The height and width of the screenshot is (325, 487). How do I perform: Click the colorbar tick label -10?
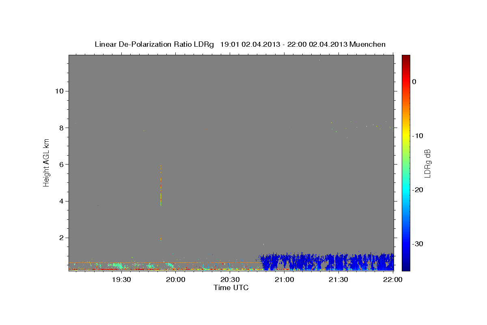tap(418, 136)
